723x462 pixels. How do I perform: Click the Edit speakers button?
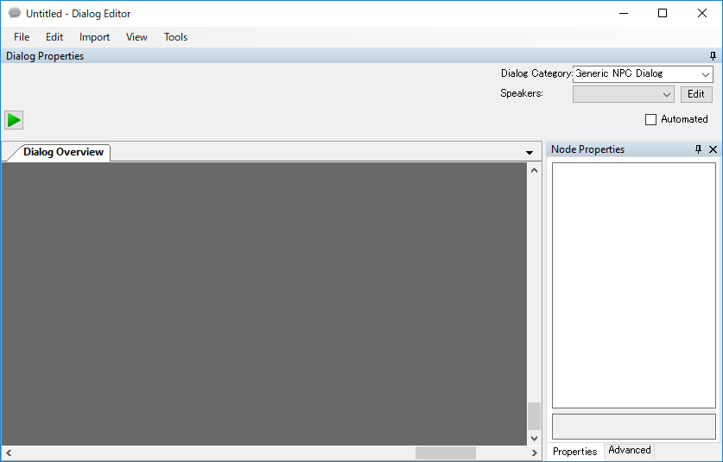(696, 94)
